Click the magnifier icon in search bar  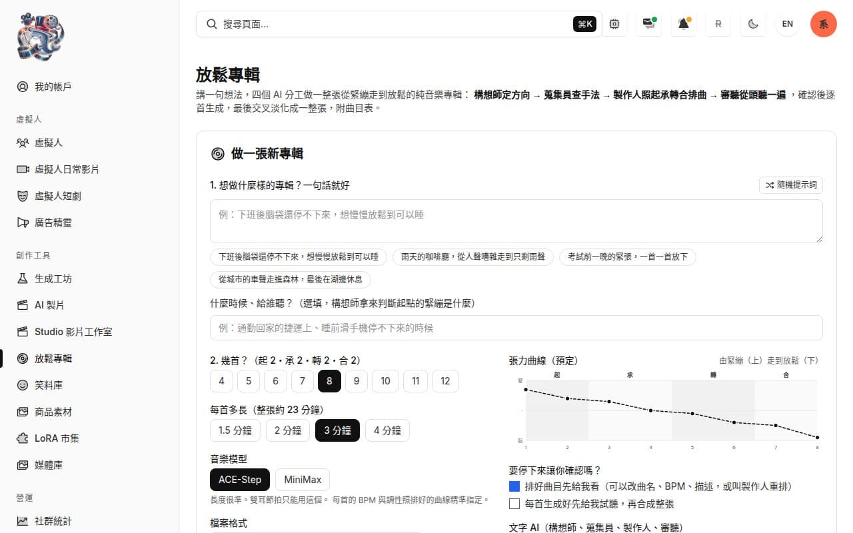point(212,24)
